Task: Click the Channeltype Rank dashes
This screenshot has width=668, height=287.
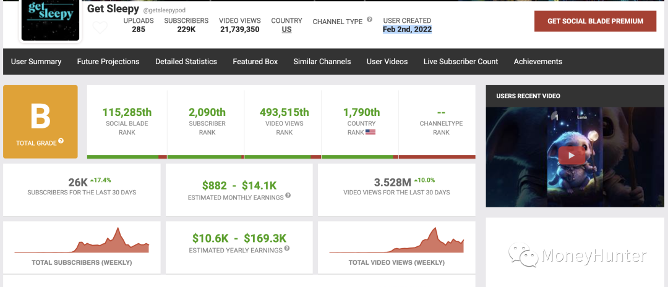Action: click(442, 113)
